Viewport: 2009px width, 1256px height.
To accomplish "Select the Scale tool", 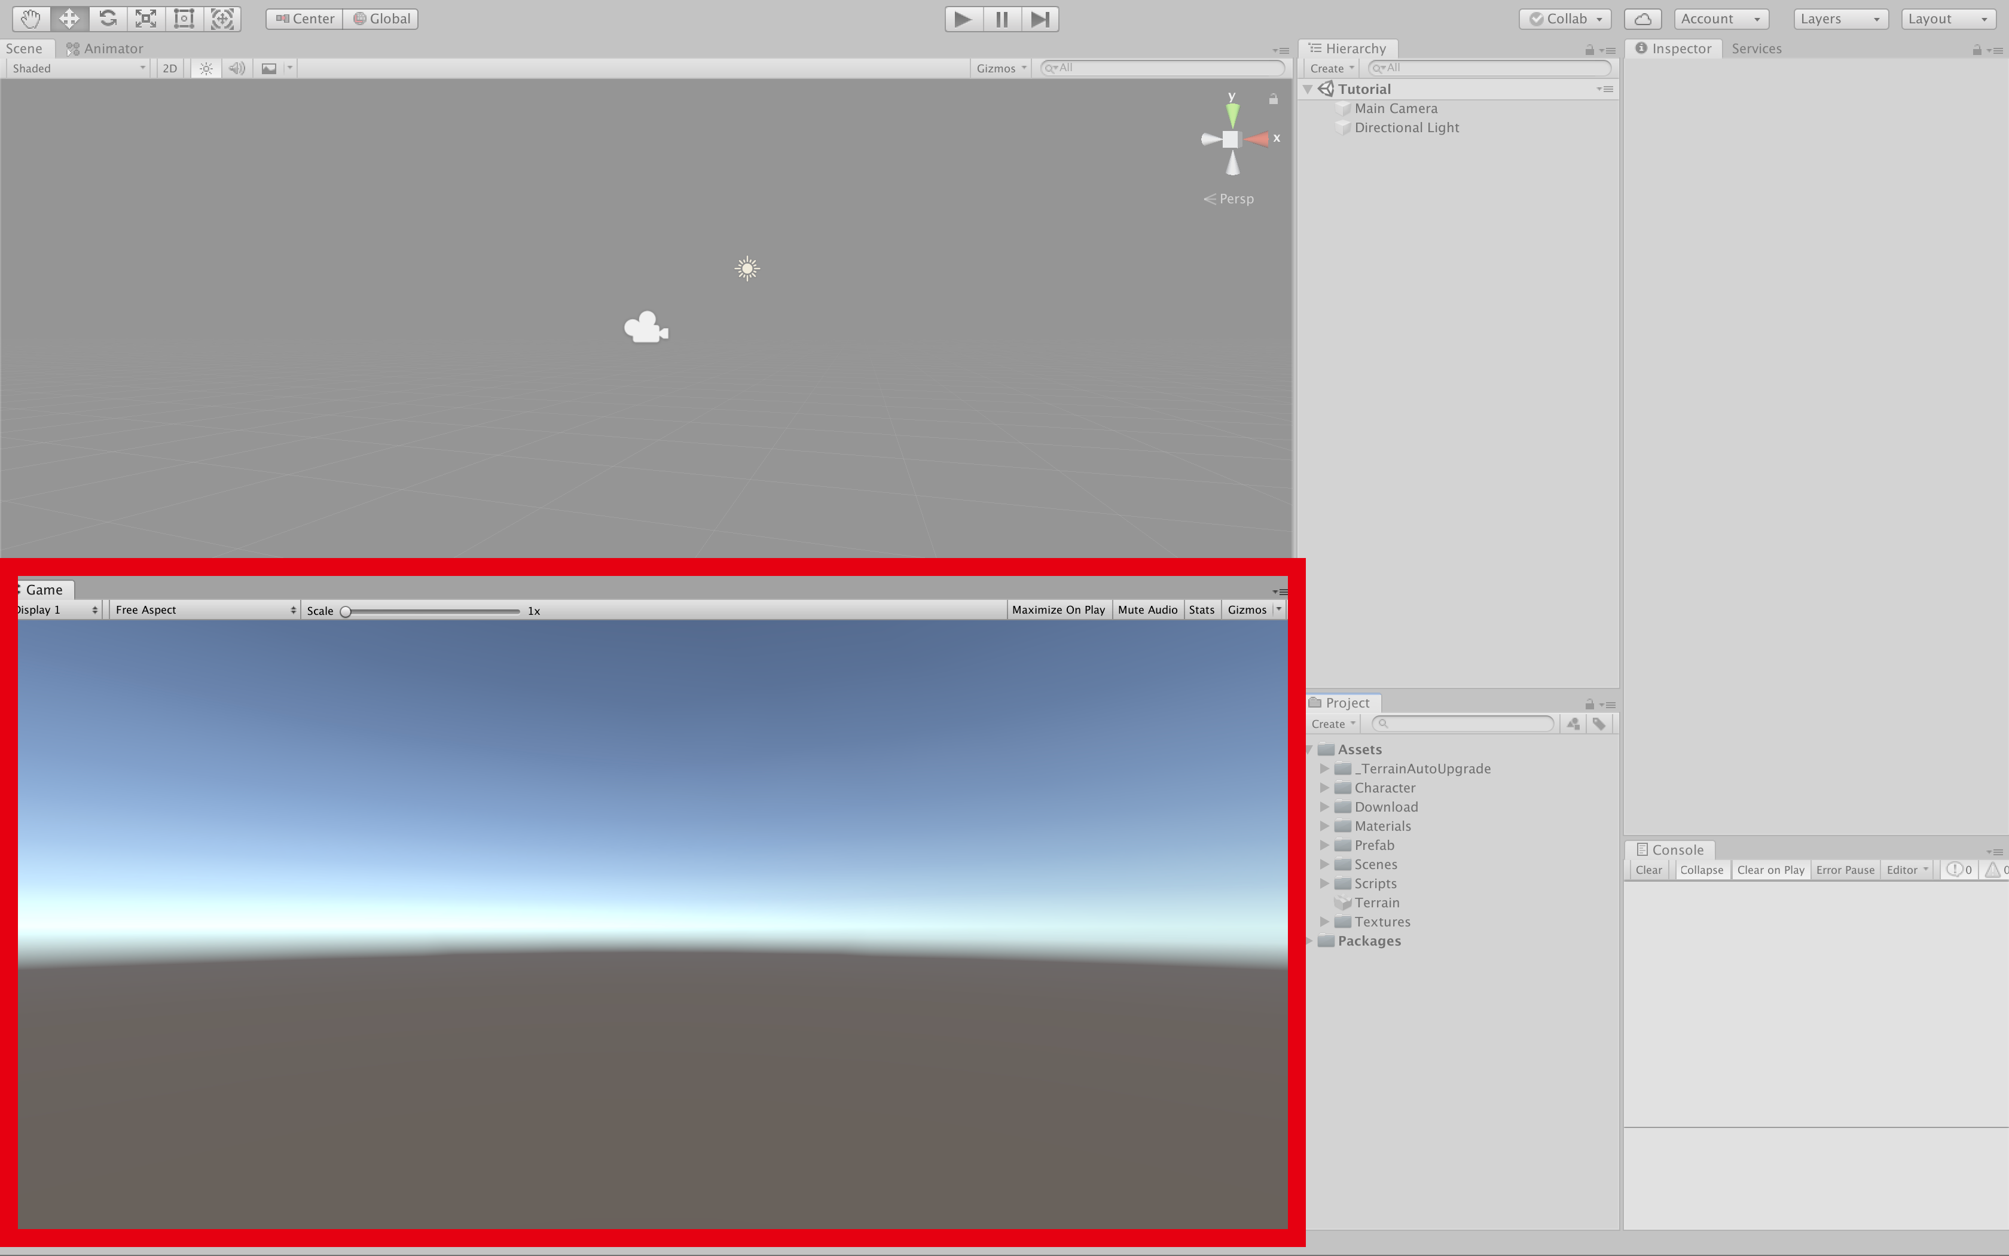I will click(x=145, y=19).
